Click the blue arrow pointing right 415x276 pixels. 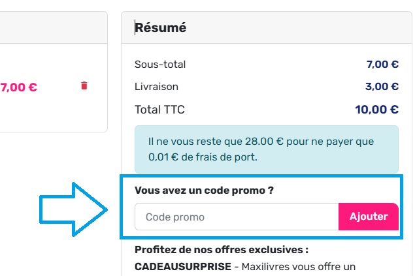(73, 209)
